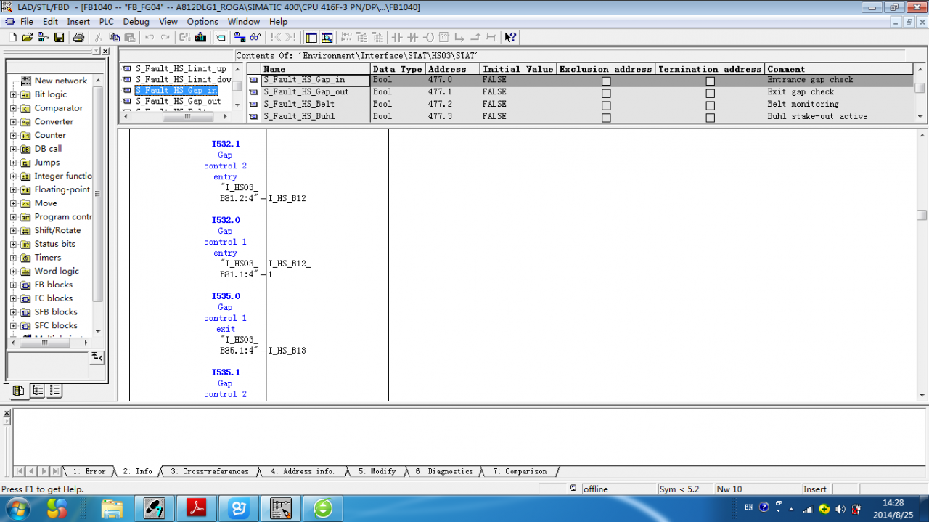Screen dimensions: 929x522
Task: Check Exclusion address box for S_Fault_HS_Belt
Action: point(606,105)
